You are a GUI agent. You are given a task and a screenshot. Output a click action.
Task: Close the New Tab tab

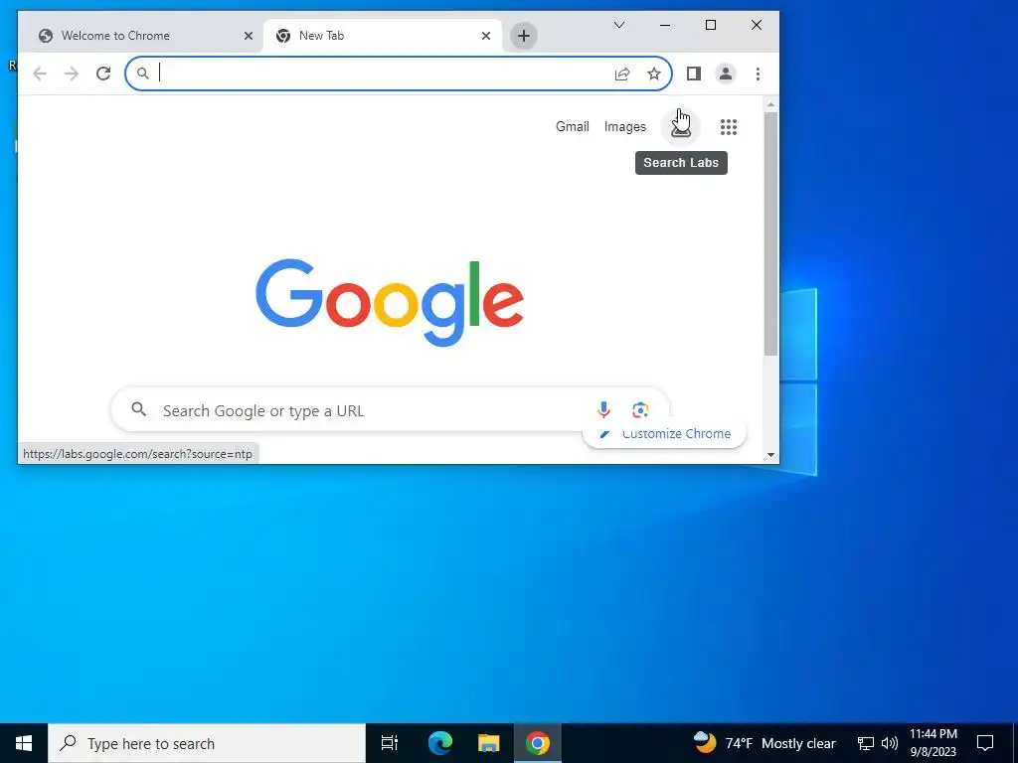tap(485, 37)
